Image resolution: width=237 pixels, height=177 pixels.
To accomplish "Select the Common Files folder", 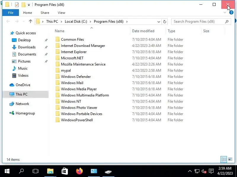I will pos(72,40).
